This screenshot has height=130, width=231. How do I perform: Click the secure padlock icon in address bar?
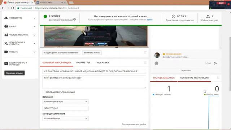tap(18, 8)
